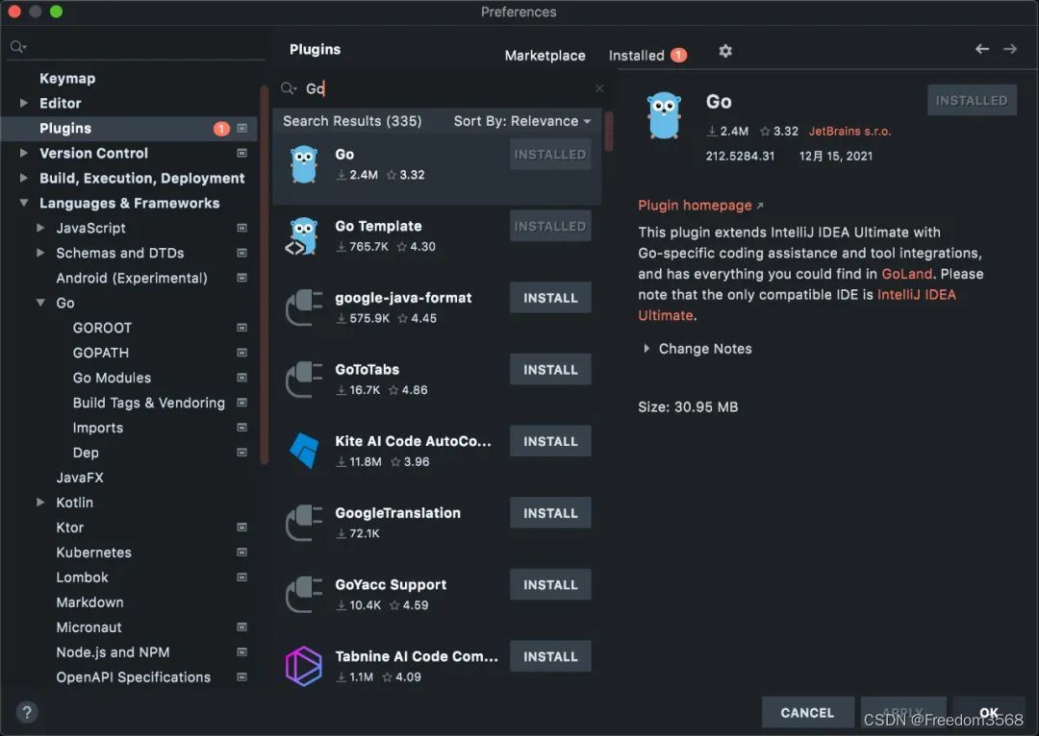Click the back navigation arrow
This screenshot has width=1039, height=736.
tap(982, 49)
